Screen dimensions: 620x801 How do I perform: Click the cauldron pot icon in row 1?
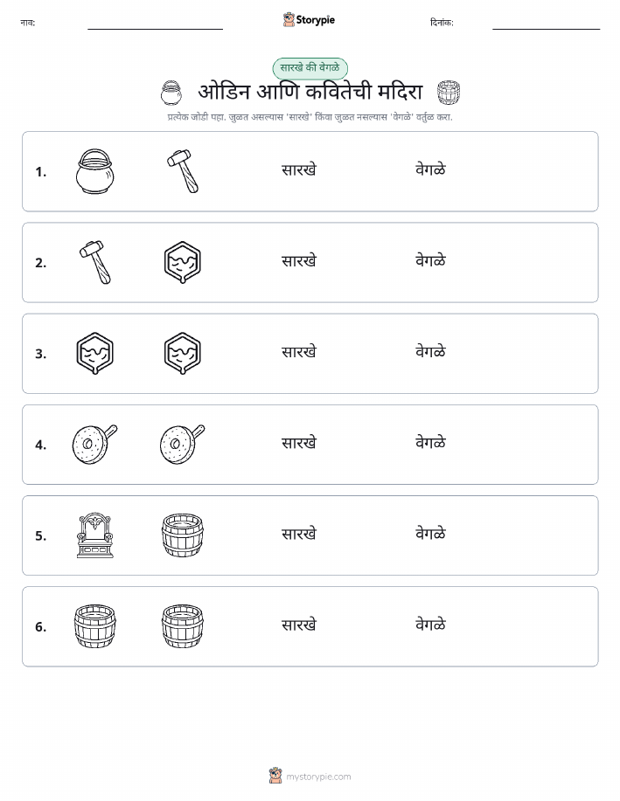pos(95,171)
